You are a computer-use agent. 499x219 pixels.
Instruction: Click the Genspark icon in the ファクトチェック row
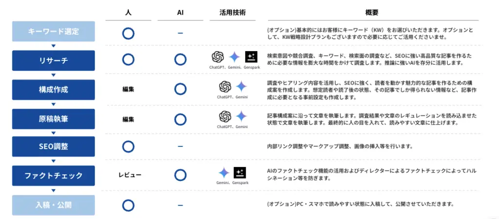(x=239, y=172)
